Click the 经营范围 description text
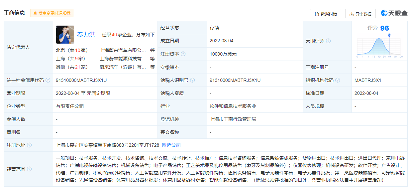This screenshot has height=190, width=409. click(x=230, y=169)
